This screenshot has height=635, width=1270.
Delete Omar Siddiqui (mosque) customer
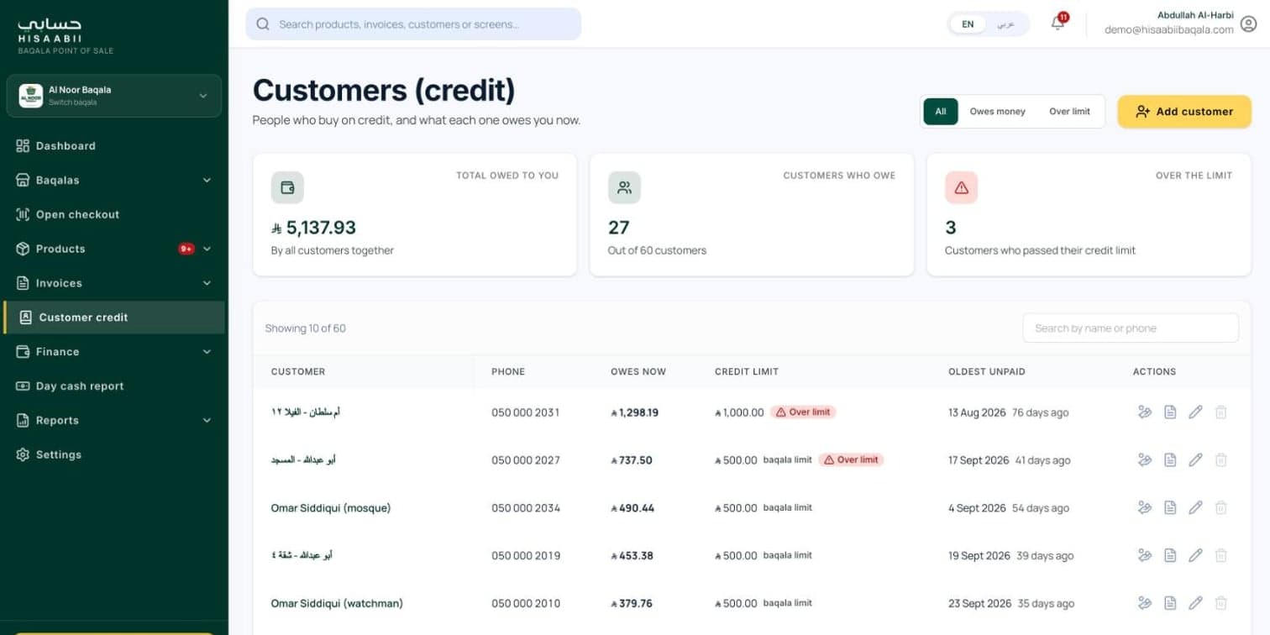coord(1221,507)
